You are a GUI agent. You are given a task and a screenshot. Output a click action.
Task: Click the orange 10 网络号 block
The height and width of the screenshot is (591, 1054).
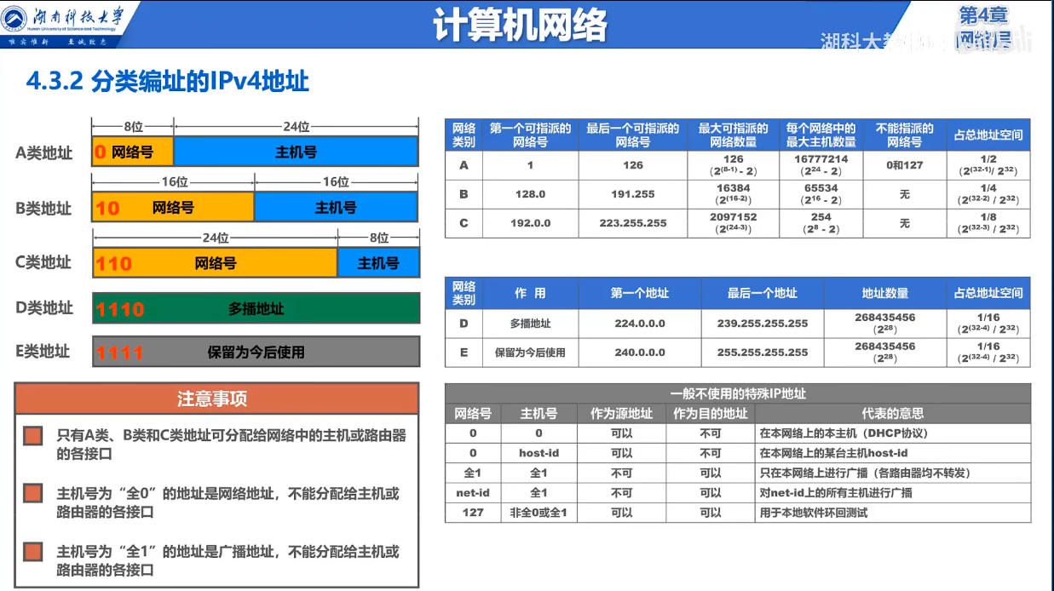point(173,207)
